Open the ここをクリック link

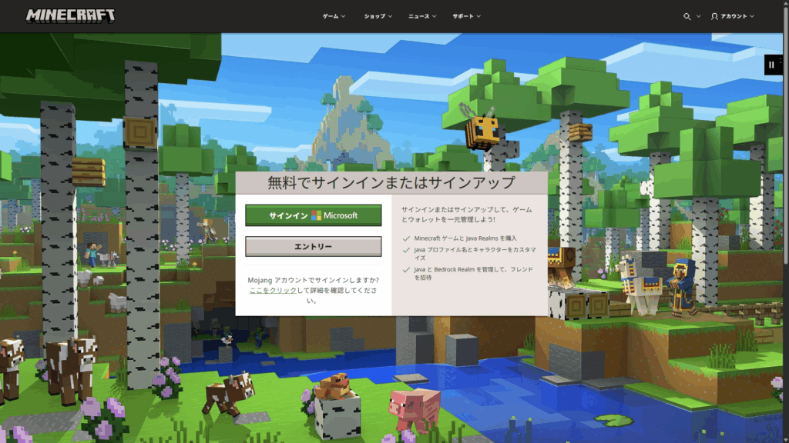point(274,290)
